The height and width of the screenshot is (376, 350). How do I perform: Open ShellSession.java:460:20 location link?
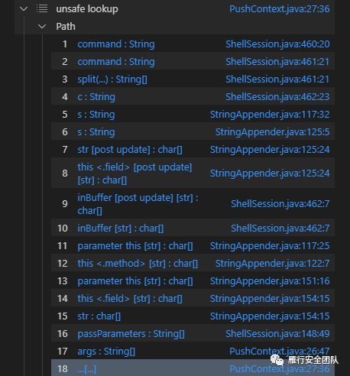(x=277, y=44)
